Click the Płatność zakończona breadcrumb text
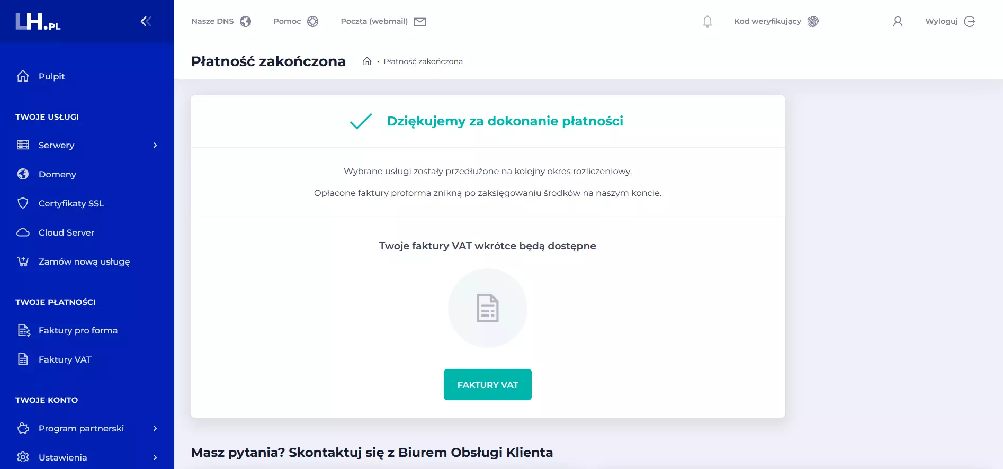 tap(423, 61)
